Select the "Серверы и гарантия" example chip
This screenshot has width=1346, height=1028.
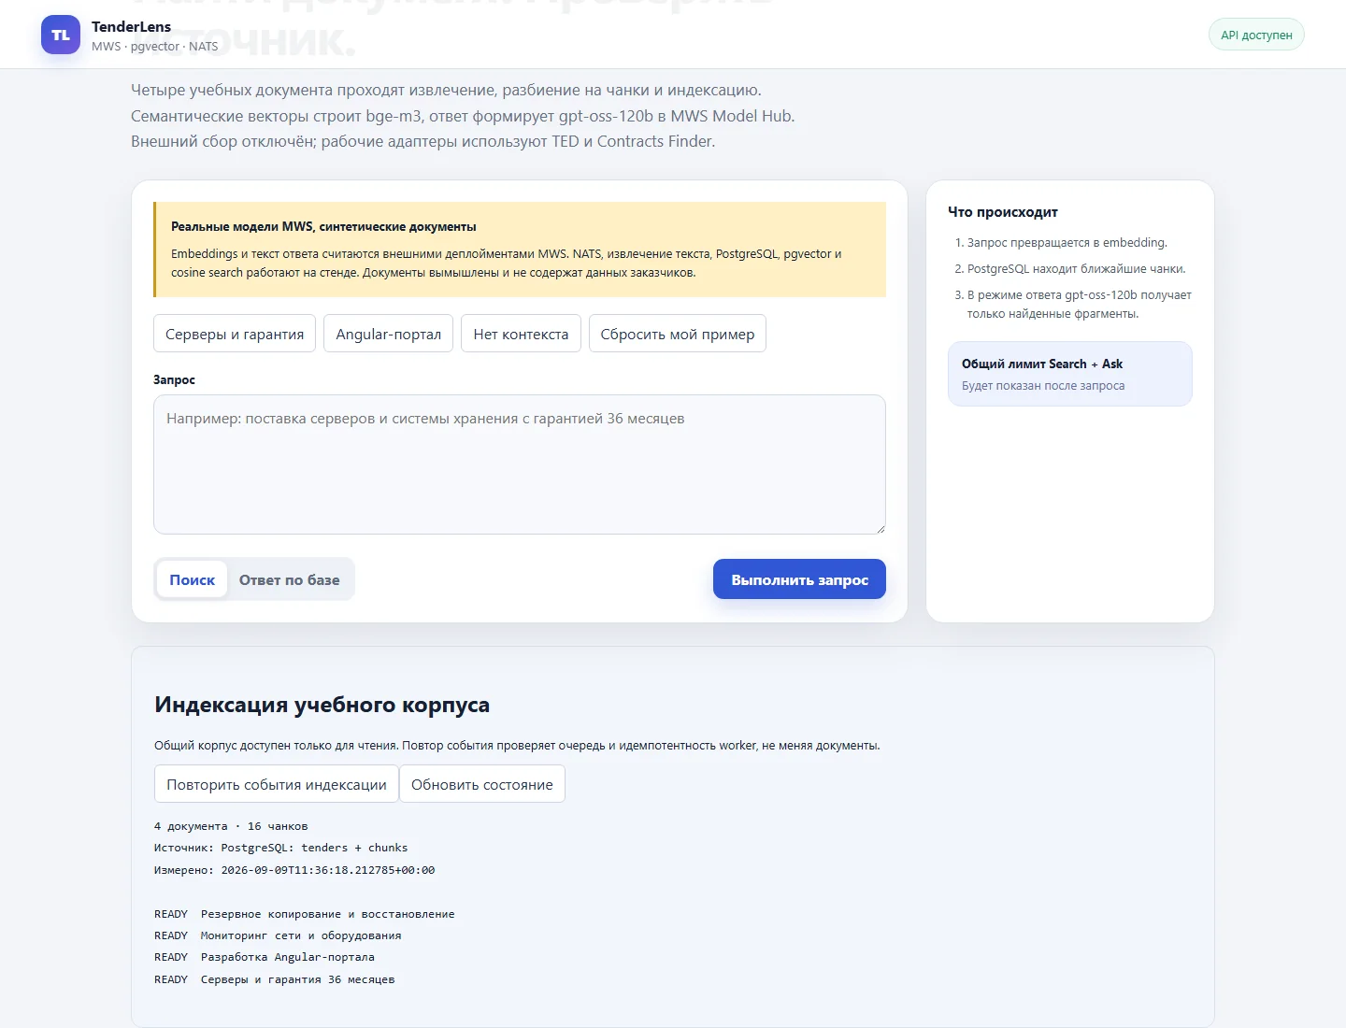[235, 334]
